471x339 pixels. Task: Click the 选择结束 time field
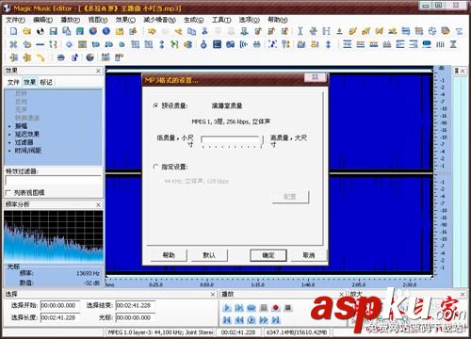point(136,305)
